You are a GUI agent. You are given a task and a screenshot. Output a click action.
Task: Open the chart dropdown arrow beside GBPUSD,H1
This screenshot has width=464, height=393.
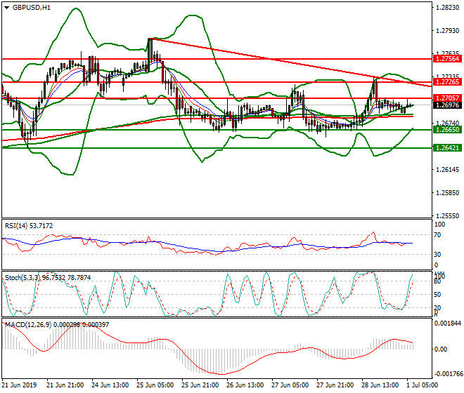point(7,8)
